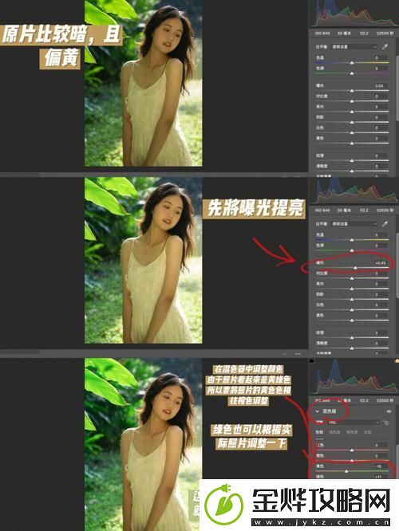Toggle the highlight clipping warning on the bottom histogram

coord(397,361)
